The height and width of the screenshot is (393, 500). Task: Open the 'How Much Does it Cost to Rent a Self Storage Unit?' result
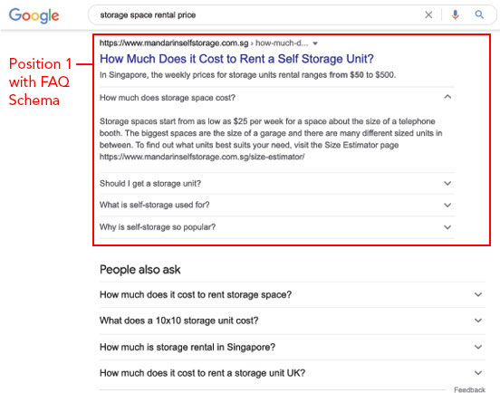(x=236, y=59)
